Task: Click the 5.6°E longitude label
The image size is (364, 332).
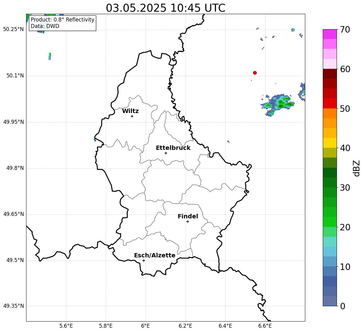Action: coord(66,326)
